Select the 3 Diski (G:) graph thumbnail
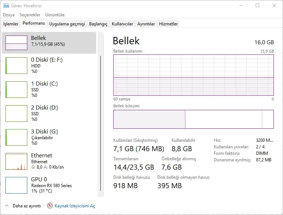The width and height of the screenshot is (283, 215). click(16, 137)
